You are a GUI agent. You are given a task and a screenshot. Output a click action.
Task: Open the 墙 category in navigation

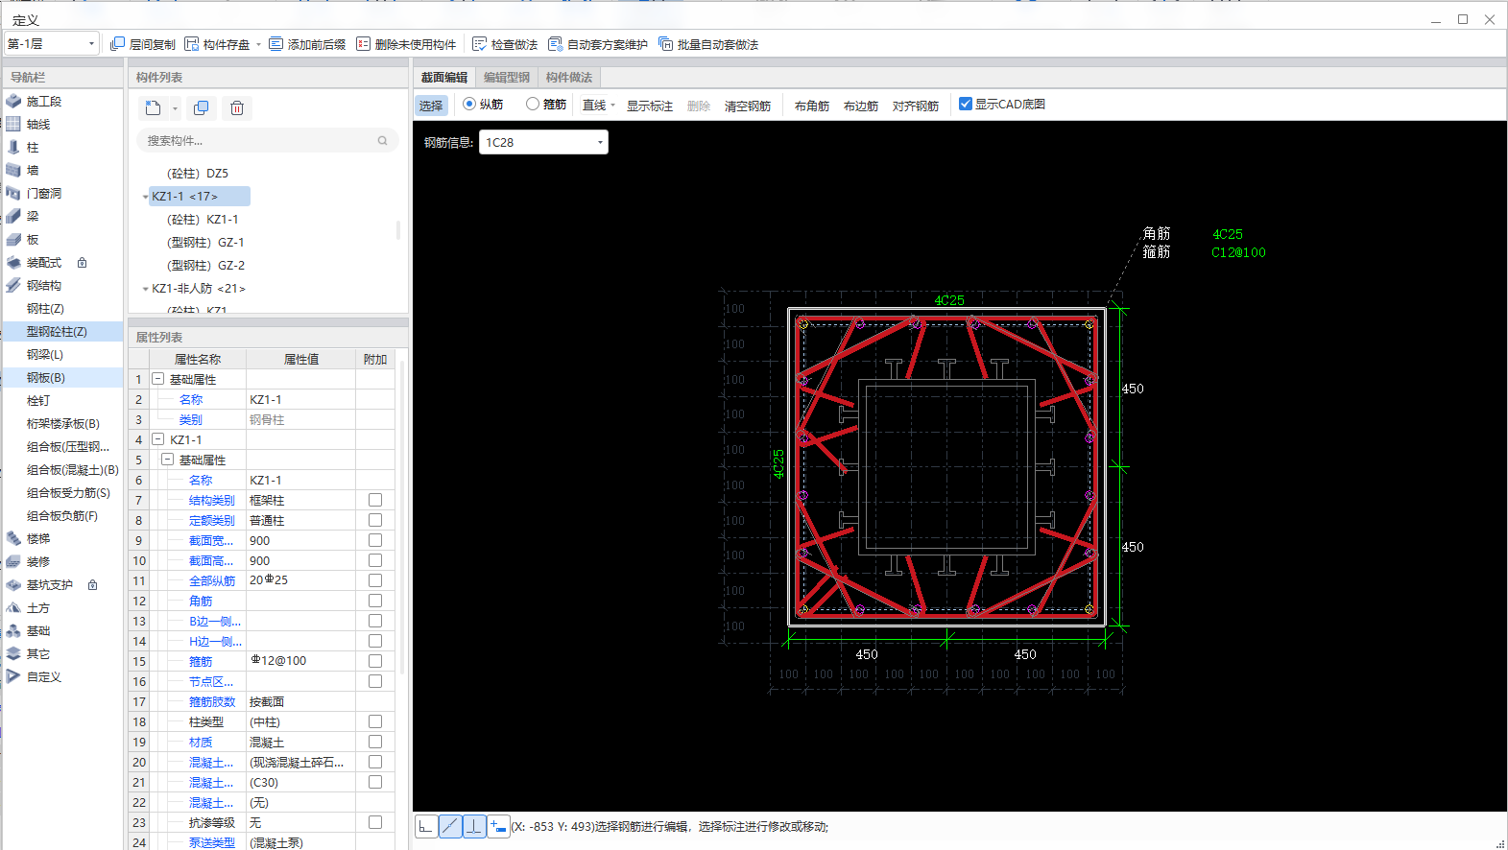(x=33, y=170)
